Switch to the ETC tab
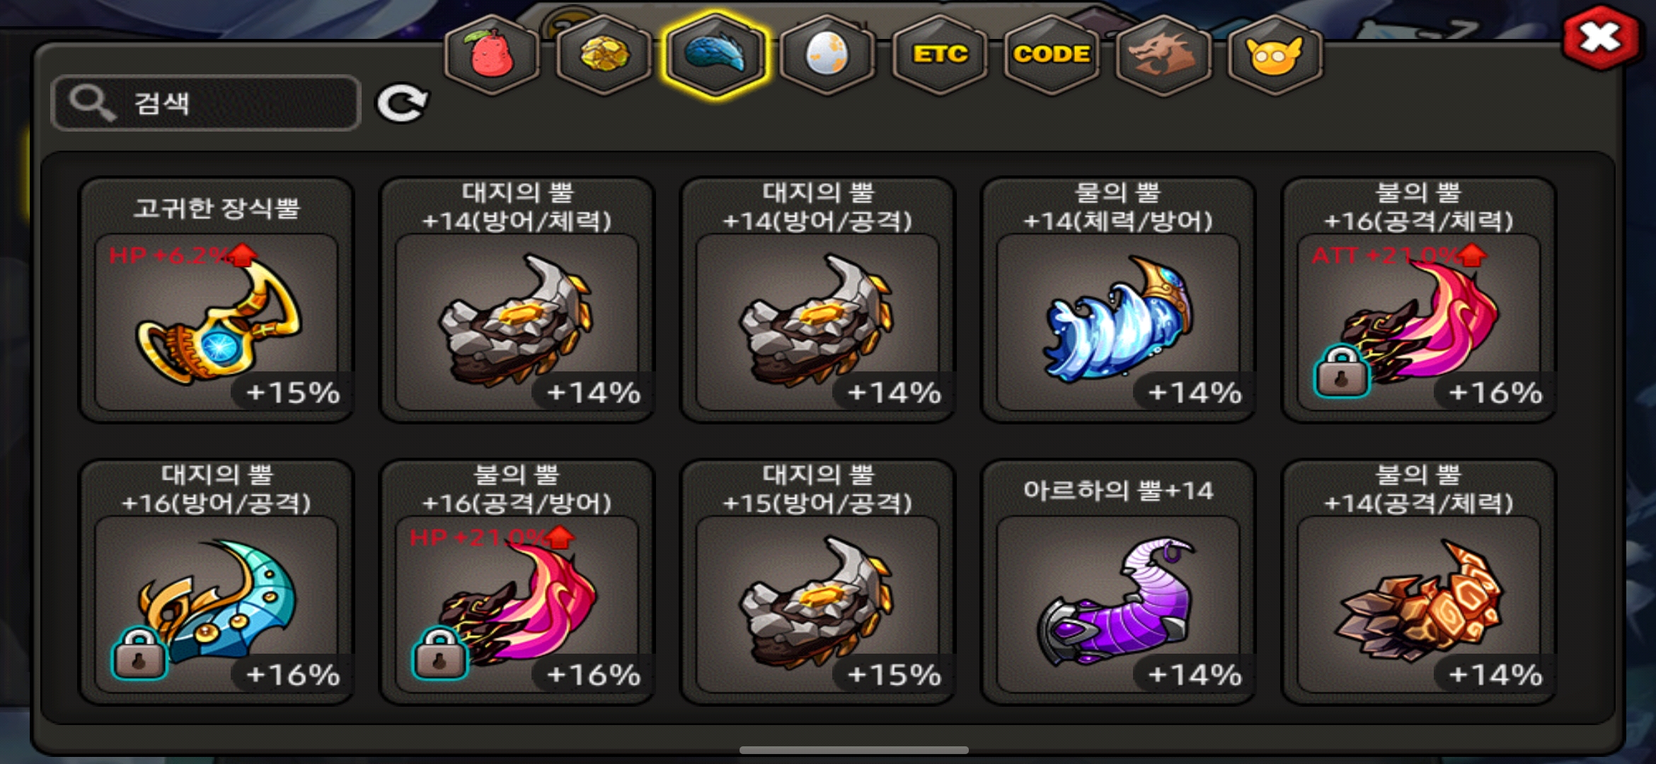 [x=939, y=54]
